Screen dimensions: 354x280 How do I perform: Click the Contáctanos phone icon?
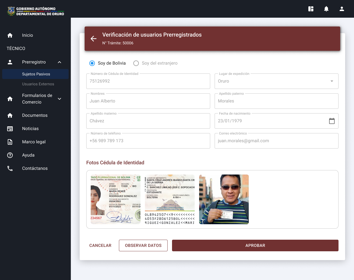tap(10, 168)
